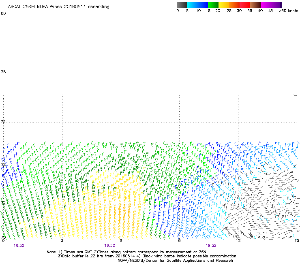Click the '19:52' time label nearest longitude 6

(109, 246)
